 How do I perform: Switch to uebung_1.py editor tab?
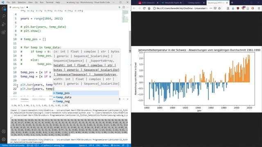pyautogui.click(x=18, y=7)
